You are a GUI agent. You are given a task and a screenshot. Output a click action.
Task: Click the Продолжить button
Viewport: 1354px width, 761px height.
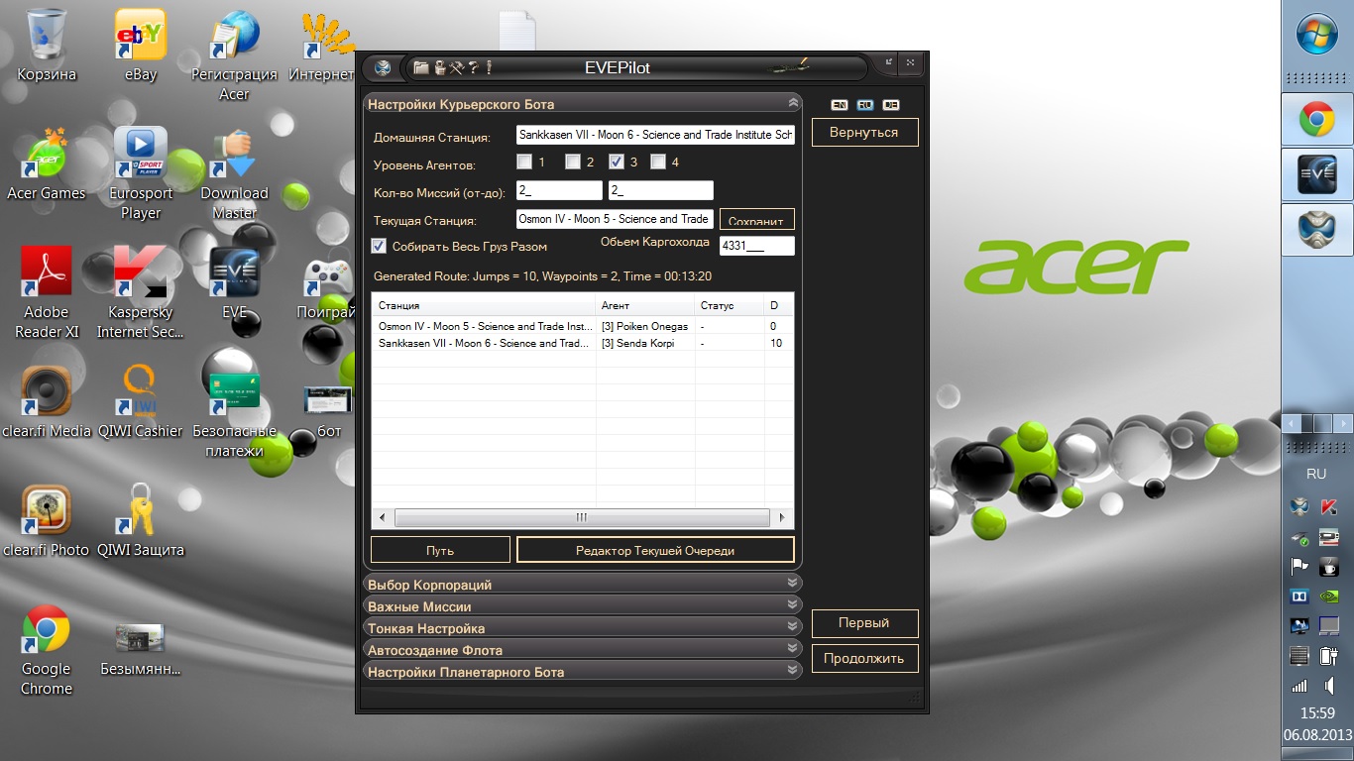coord(864,658)
